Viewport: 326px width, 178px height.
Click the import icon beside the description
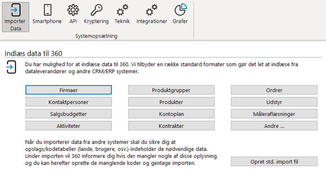11,67
